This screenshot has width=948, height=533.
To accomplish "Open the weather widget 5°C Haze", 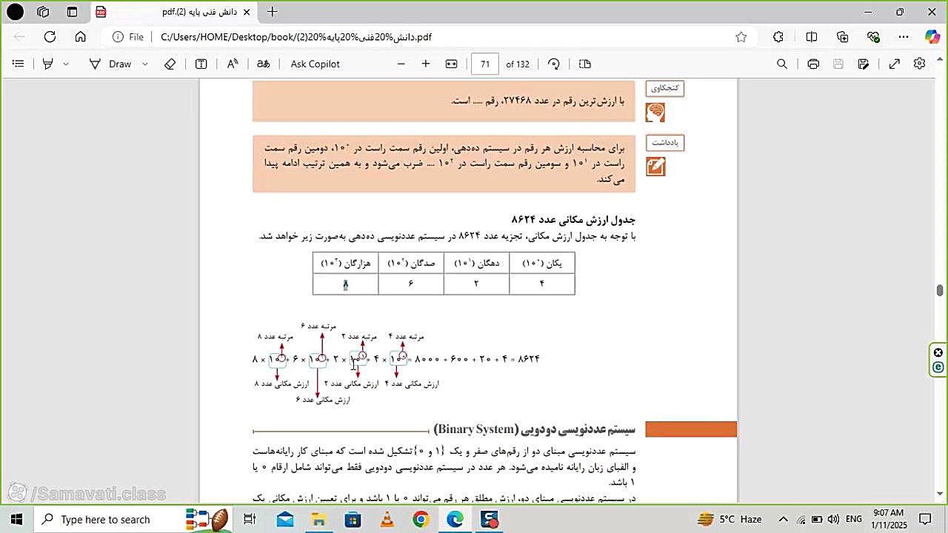I will 730,519.
